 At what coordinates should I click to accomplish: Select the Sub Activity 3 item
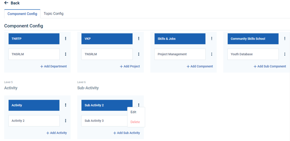[94, 121]
